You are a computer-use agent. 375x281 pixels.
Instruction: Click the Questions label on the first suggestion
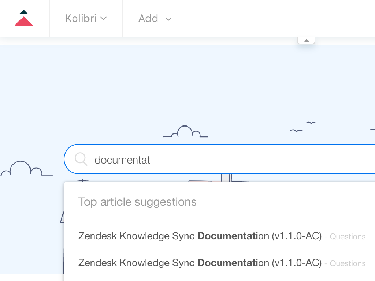coord(348,237)
